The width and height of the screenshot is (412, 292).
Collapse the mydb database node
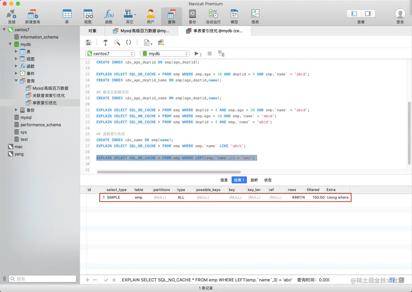pos(10,44)
